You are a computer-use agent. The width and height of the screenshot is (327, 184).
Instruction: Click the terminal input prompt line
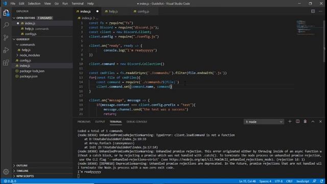[78, 176]
